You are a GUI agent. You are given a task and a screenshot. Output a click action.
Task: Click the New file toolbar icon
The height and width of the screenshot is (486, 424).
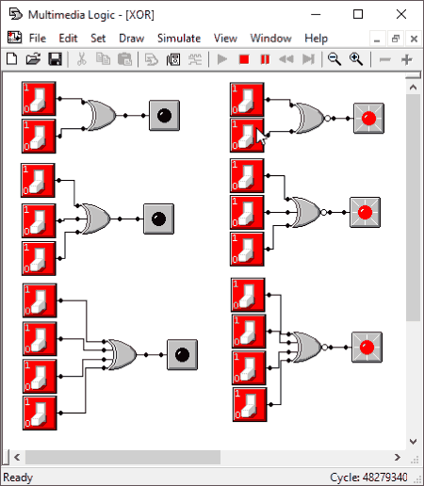pos(12,59)
